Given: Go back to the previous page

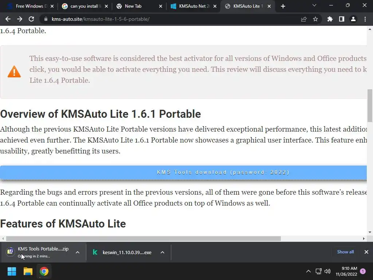Looking at the screenshot, I should (x=8, y=19).
